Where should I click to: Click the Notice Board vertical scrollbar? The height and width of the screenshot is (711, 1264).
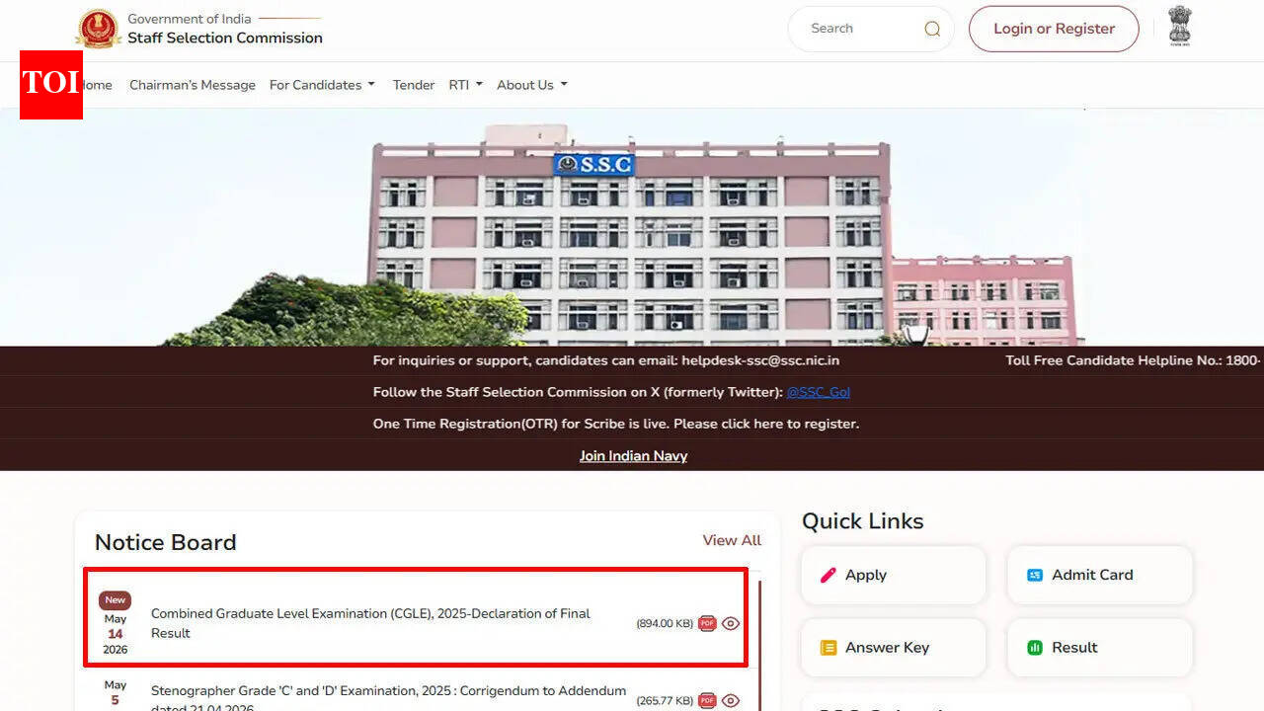click(x=759, y=646)
